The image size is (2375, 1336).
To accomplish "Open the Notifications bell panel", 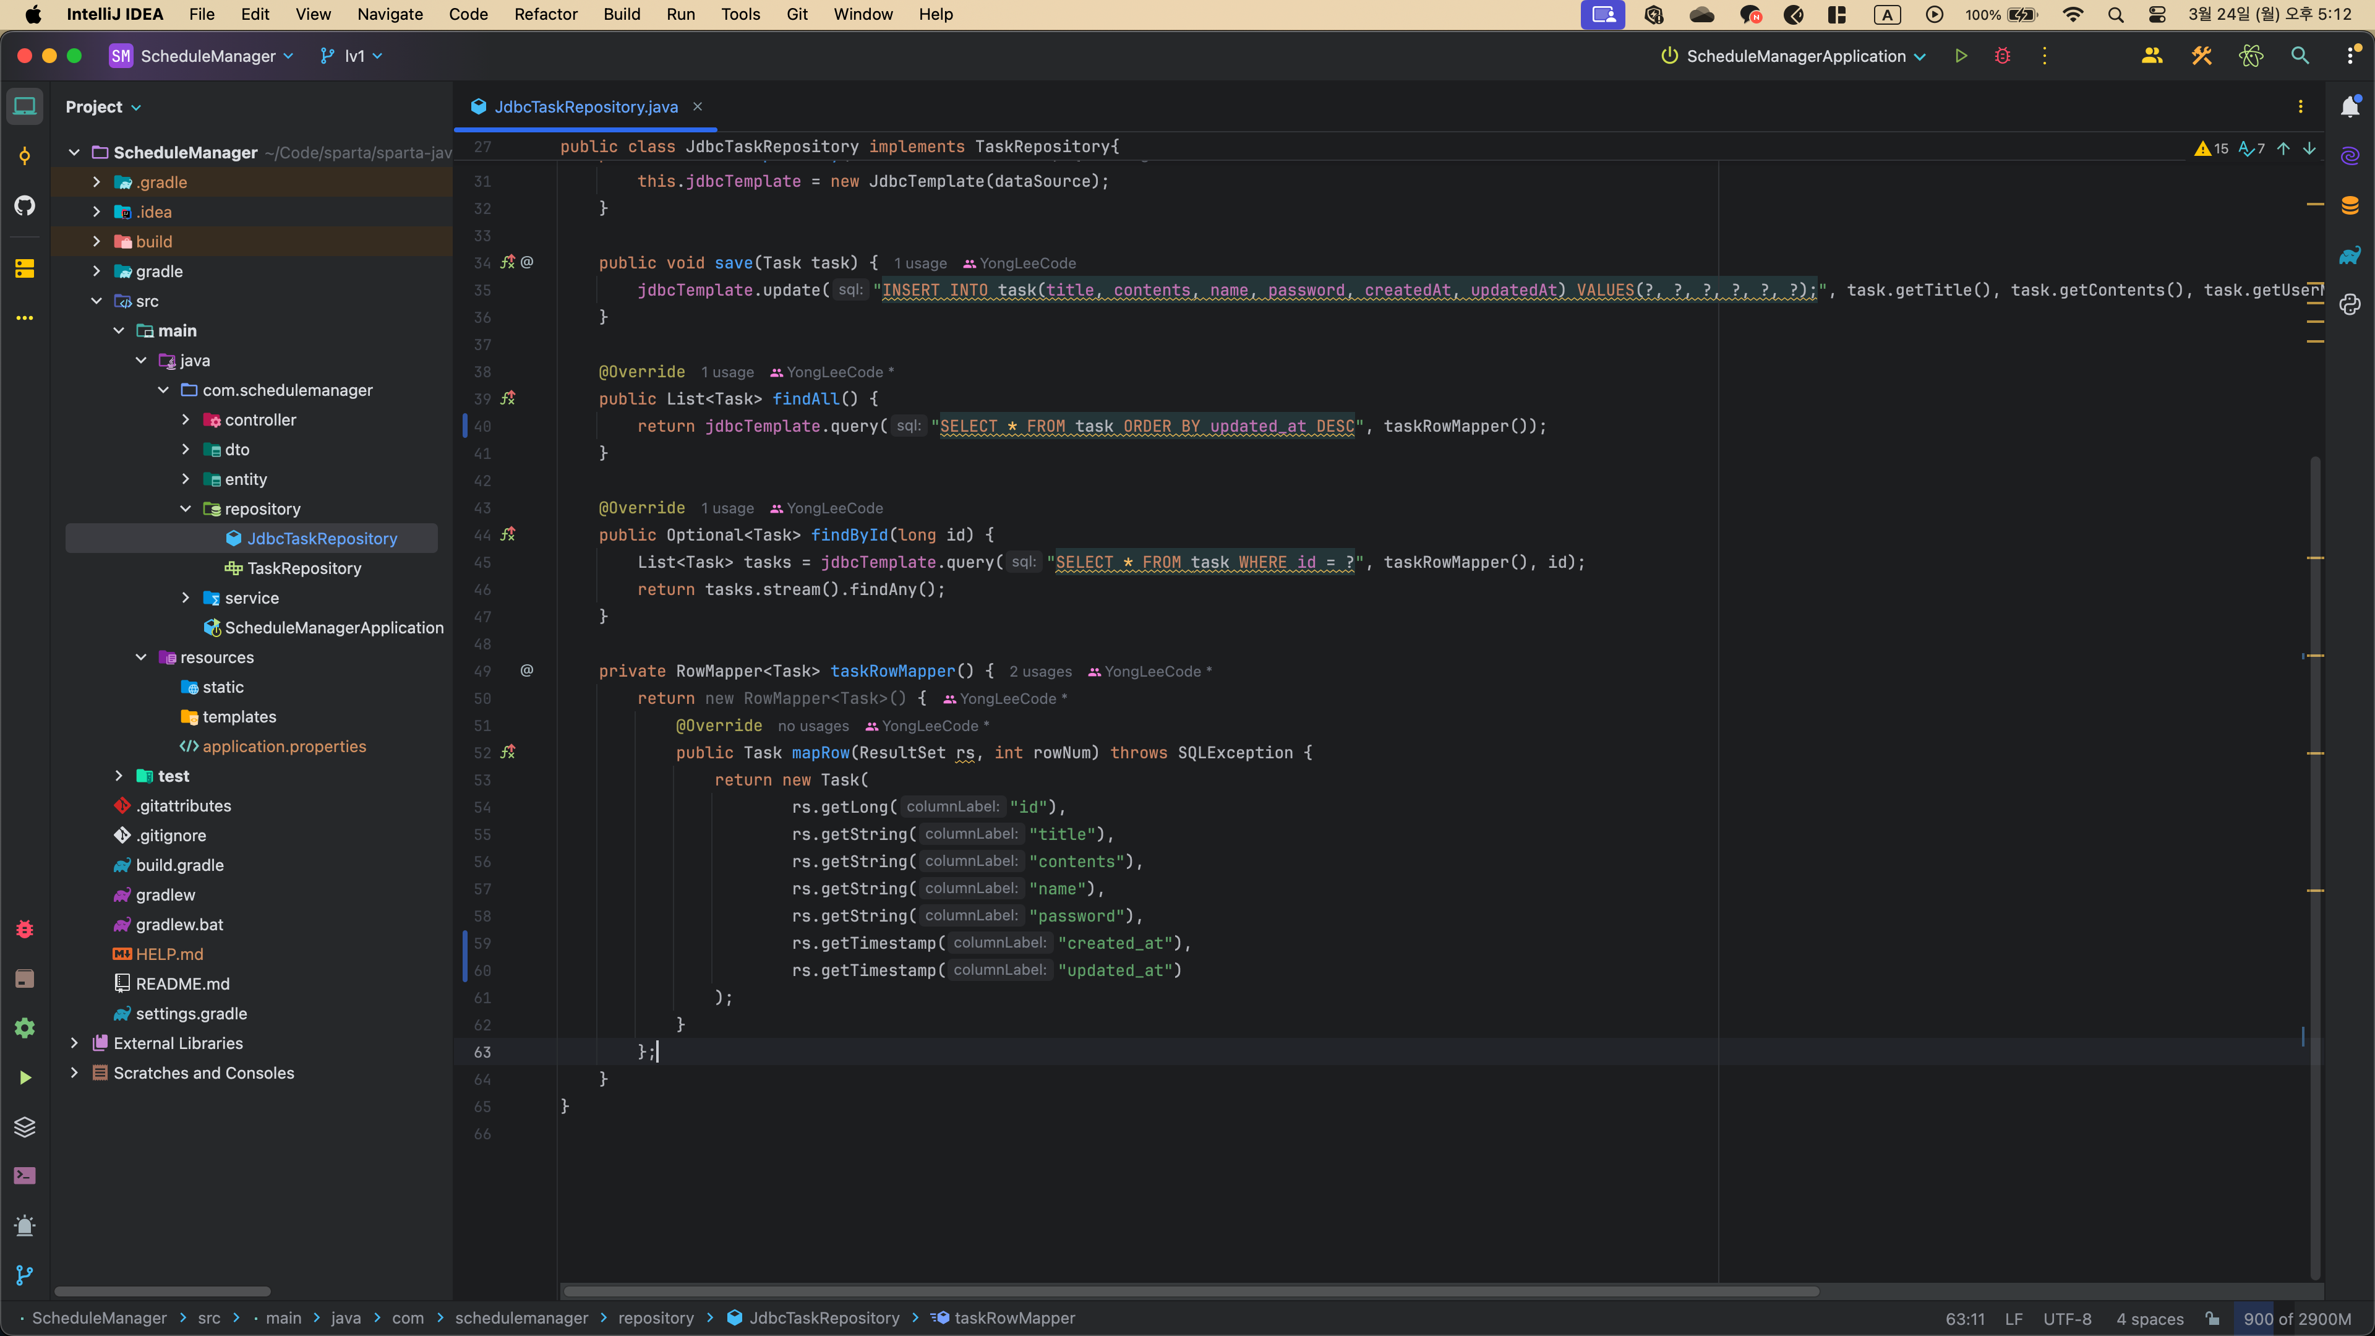I will coord(2350,107).
